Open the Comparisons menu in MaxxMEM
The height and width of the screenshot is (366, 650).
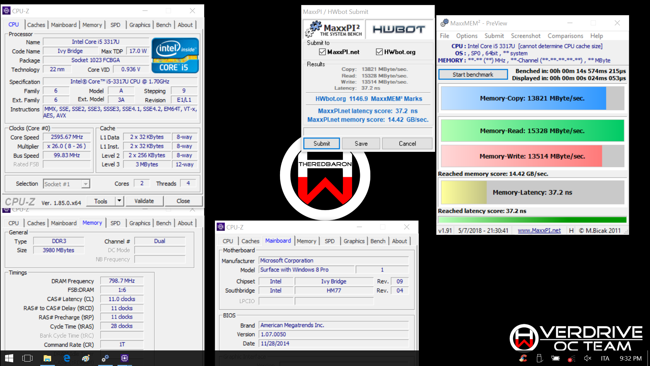(x=565, y=36)
